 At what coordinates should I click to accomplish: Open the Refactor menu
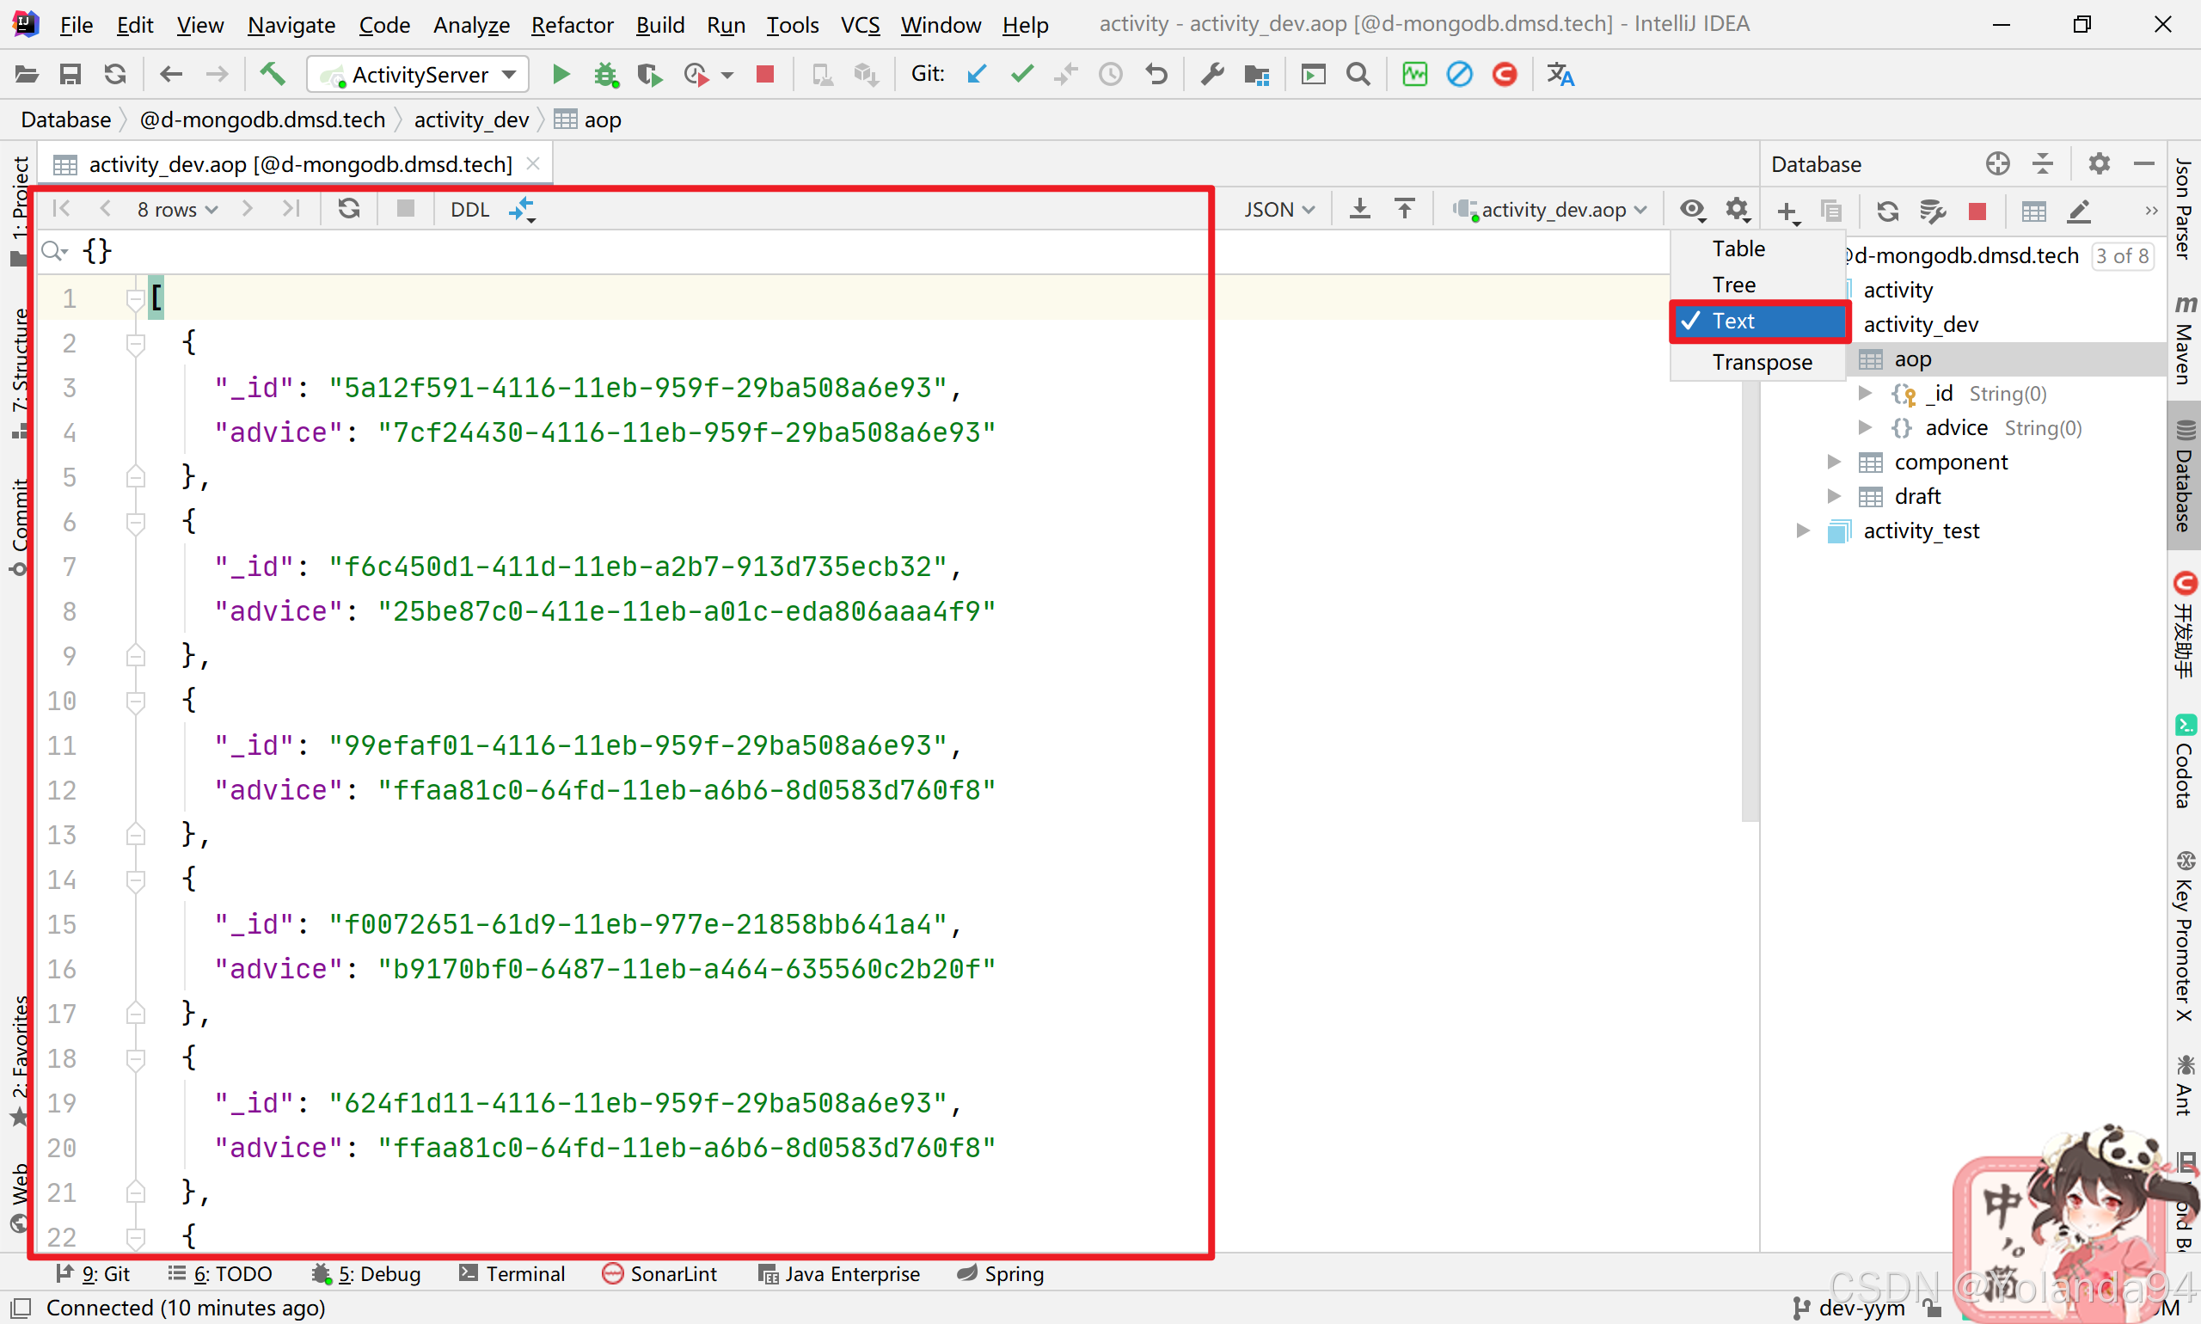pos(571,25)
